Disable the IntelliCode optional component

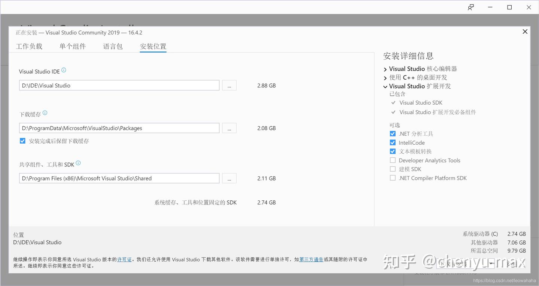(x=393, y=142)
